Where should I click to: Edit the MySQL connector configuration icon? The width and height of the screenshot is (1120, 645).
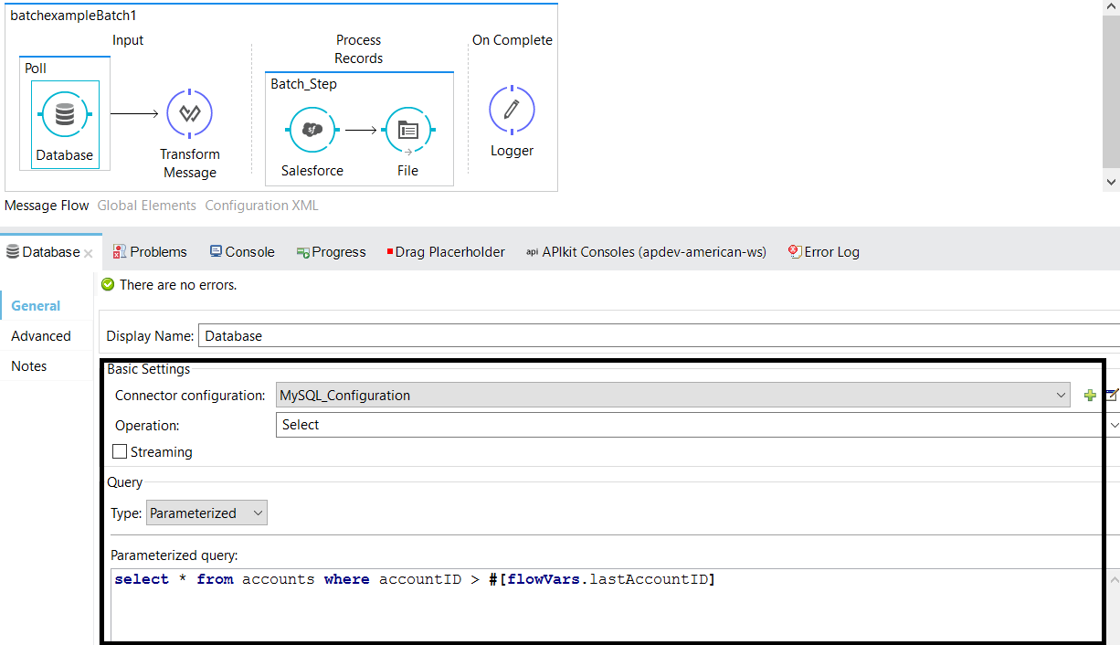tap(1111, 396)
